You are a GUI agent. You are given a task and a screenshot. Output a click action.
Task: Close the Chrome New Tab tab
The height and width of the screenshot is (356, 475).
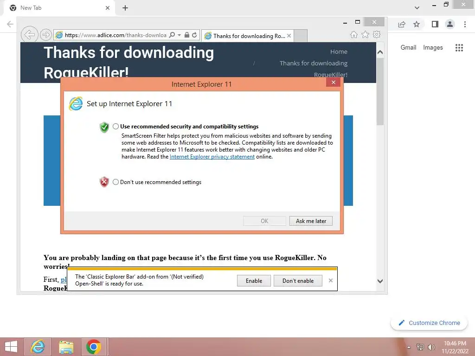108,8
